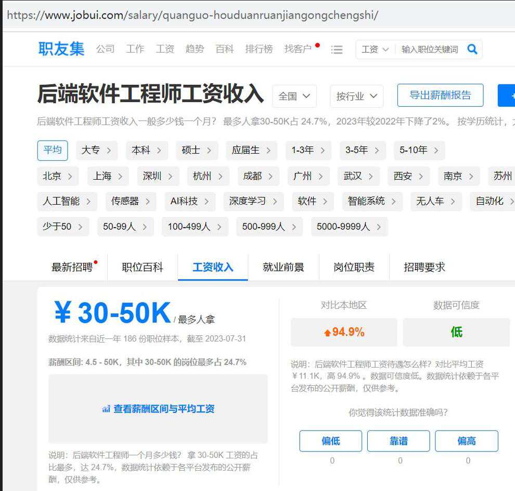Choose the 北京 city filter

58,176
